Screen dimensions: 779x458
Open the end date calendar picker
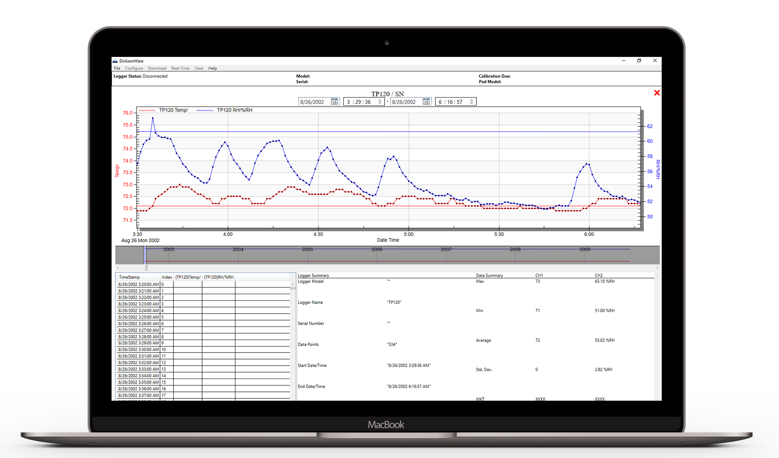pos(426,102)
